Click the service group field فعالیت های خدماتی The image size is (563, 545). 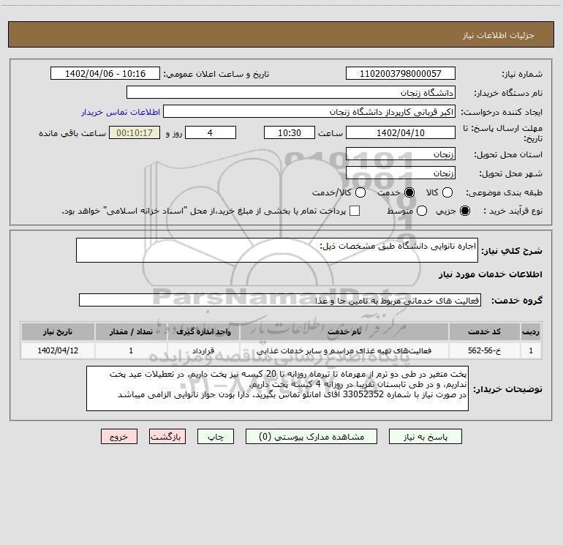pyautogui.click(x=280, y=300)
